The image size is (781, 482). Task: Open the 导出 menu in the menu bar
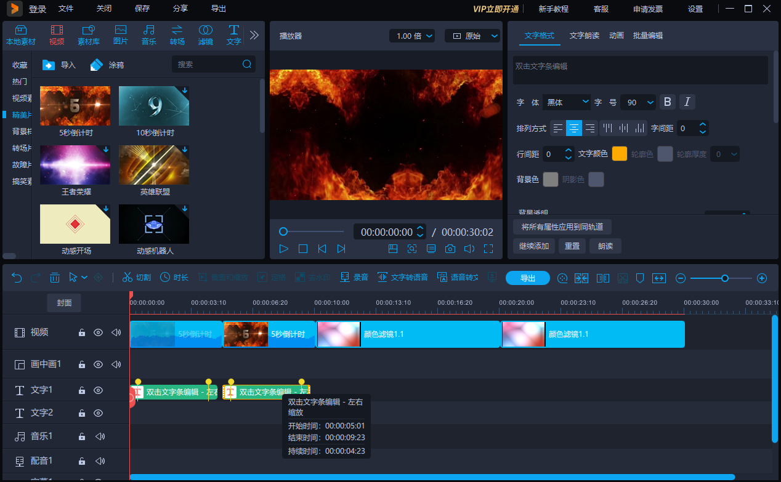click(218, 9)
